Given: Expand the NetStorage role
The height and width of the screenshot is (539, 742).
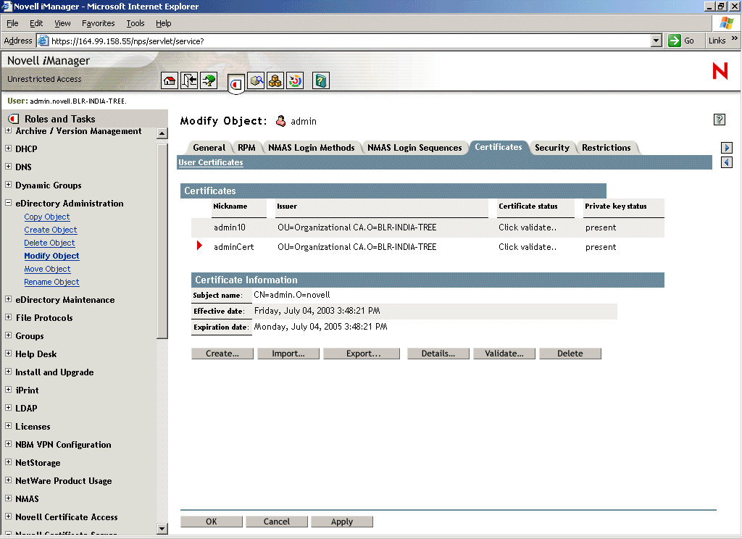Looking at the screenshot, I should 8,462.
